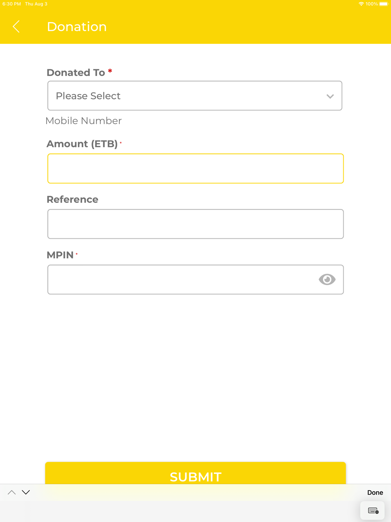Jump to the next field with the down arrow
Screen dimensions: 391x522
point(26,492)
